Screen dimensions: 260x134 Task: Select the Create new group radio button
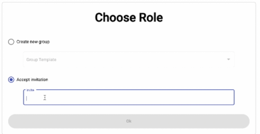click(x=11, y=42)
